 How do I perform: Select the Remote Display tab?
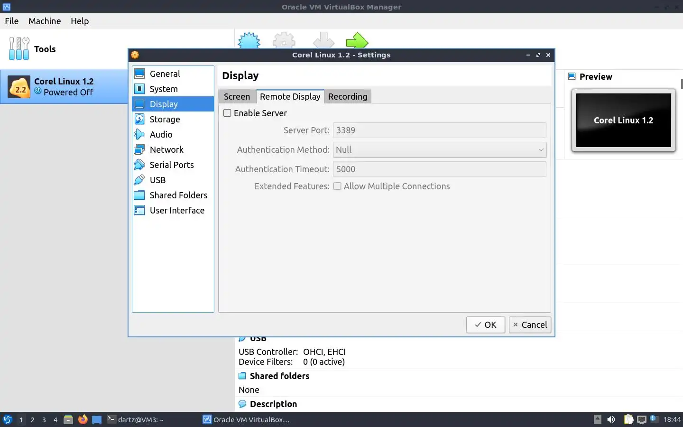pyautogui.click(x=290, y=96)
